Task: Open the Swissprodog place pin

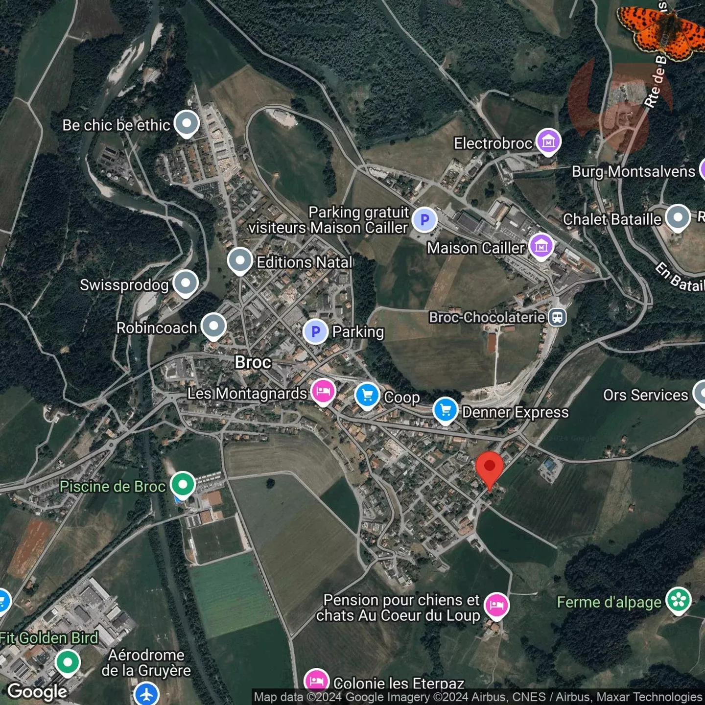Action: [186, 283]
